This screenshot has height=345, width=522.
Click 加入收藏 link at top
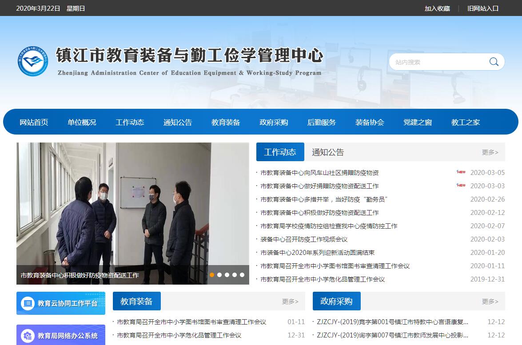tap(437, 8)
